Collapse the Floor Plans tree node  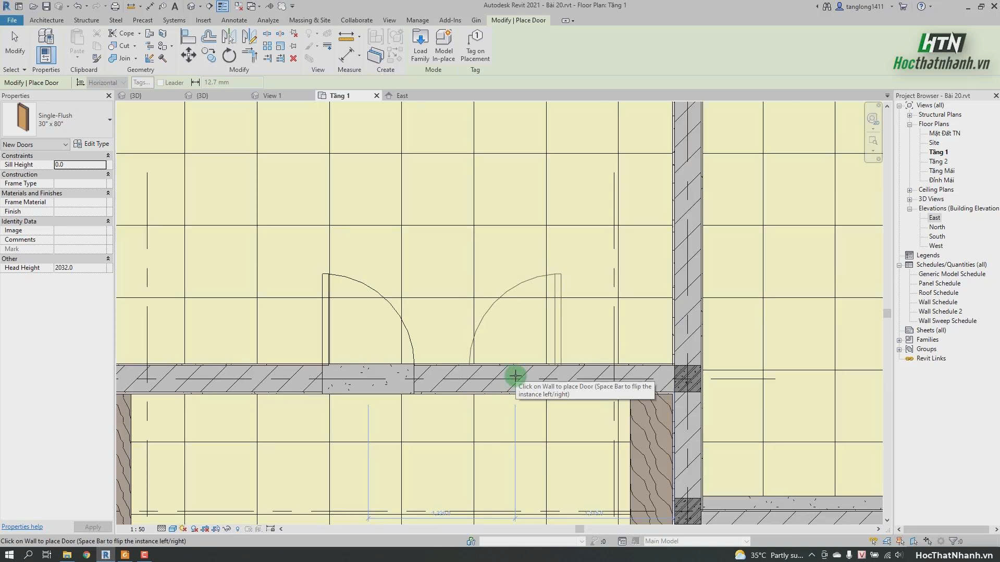point(909,124)
